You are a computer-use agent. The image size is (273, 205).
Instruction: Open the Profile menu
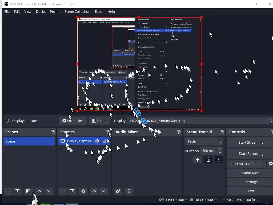coord(55,11)
